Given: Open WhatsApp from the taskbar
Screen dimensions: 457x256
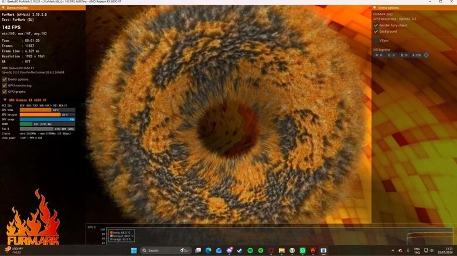Looking at the screenshot, I should (302, 251).
